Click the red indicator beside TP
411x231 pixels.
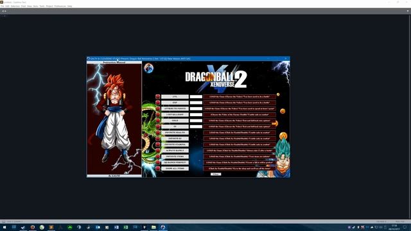click(158, 126)
